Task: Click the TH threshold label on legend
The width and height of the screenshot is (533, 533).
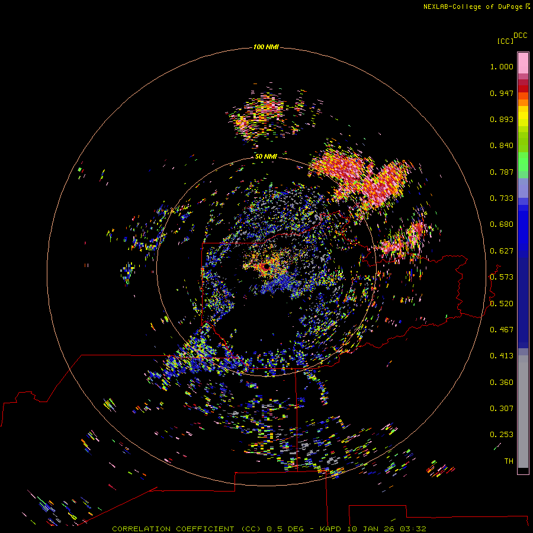Action: (509, 461)
